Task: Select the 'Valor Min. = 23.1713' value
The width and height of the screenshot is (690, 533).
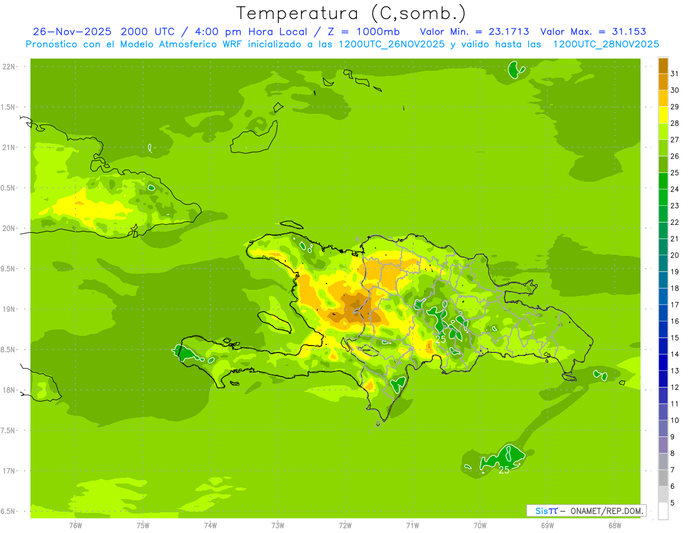Action: (x=474, y=32)
